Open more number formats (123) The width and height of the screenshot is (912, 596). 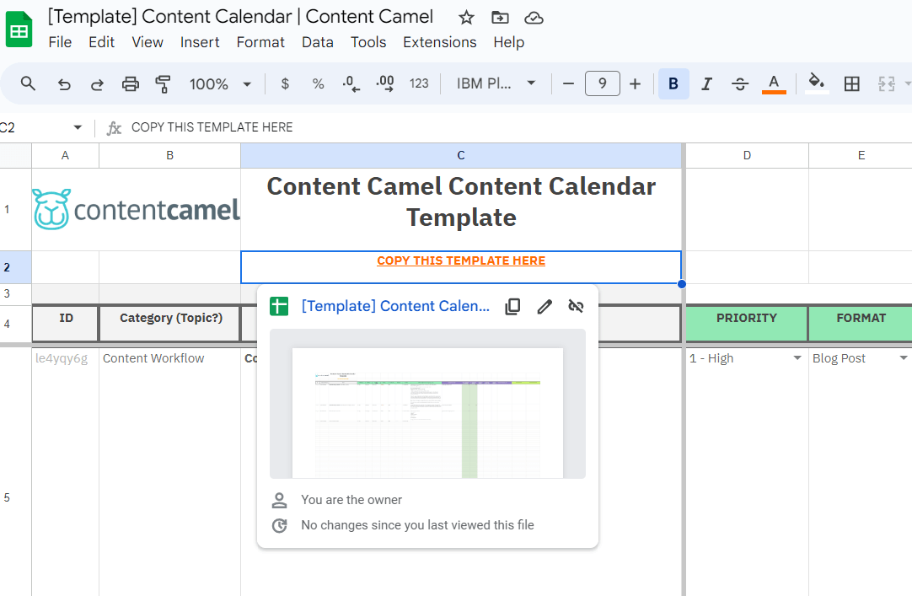[x=419, y=83]
